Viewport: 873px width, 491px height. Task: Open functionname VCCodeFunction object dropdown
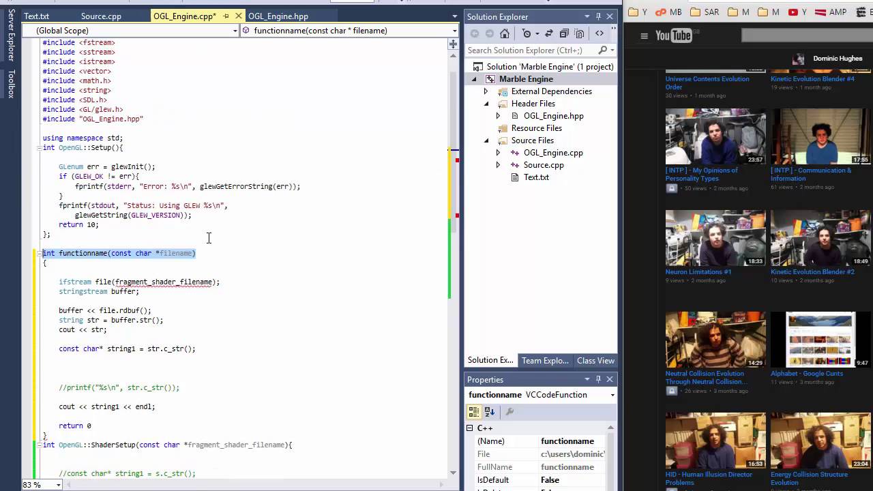click(612, 395)
